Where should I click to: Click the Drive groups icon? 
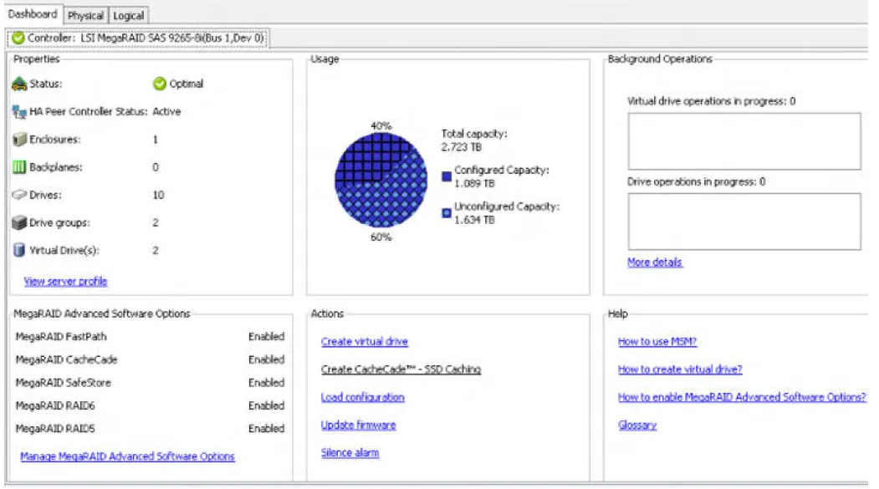click(20, 223)
